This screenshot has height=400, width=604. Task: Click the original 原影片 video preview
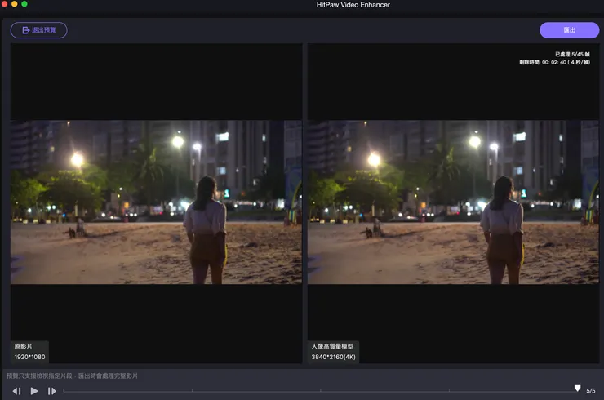pos(156,202)
